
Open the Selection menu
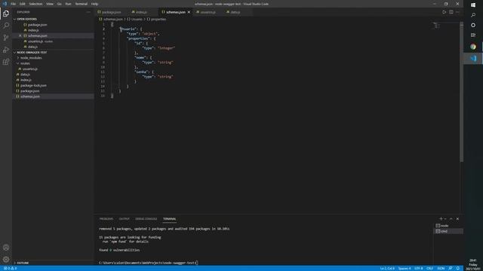(35, 4)
